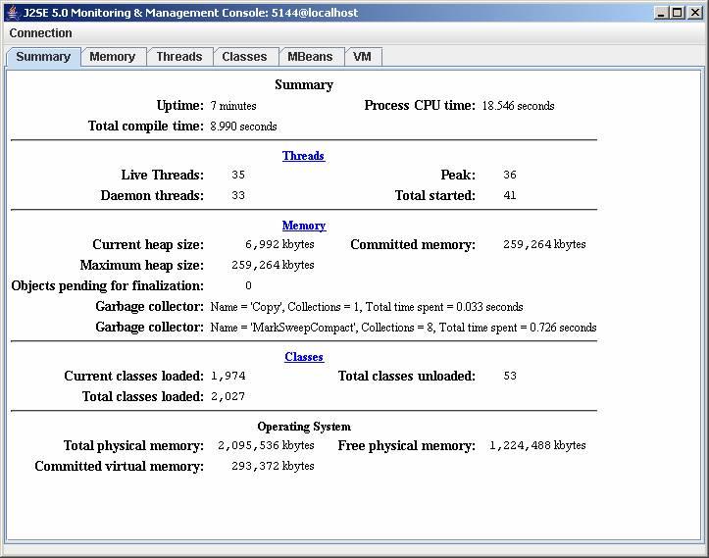709x558 pixels.
Task: Open the VM tab
Action: click(362, 57)
